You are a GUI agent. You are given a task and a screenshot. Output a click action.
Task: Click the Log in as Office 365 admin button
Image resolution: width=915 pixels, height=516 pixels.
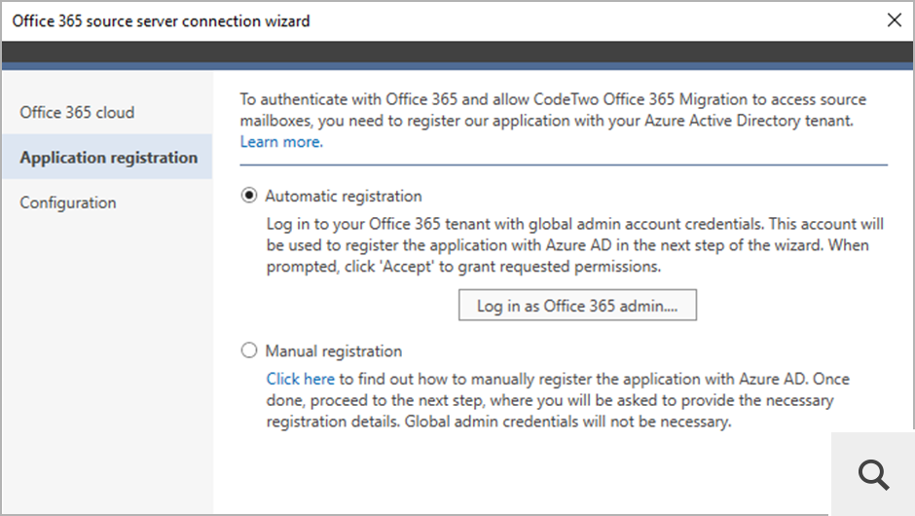(x=577, y=306)
